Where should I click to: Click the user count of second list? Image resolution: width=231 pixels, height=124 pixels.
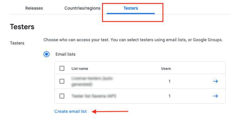coord(170,96)
